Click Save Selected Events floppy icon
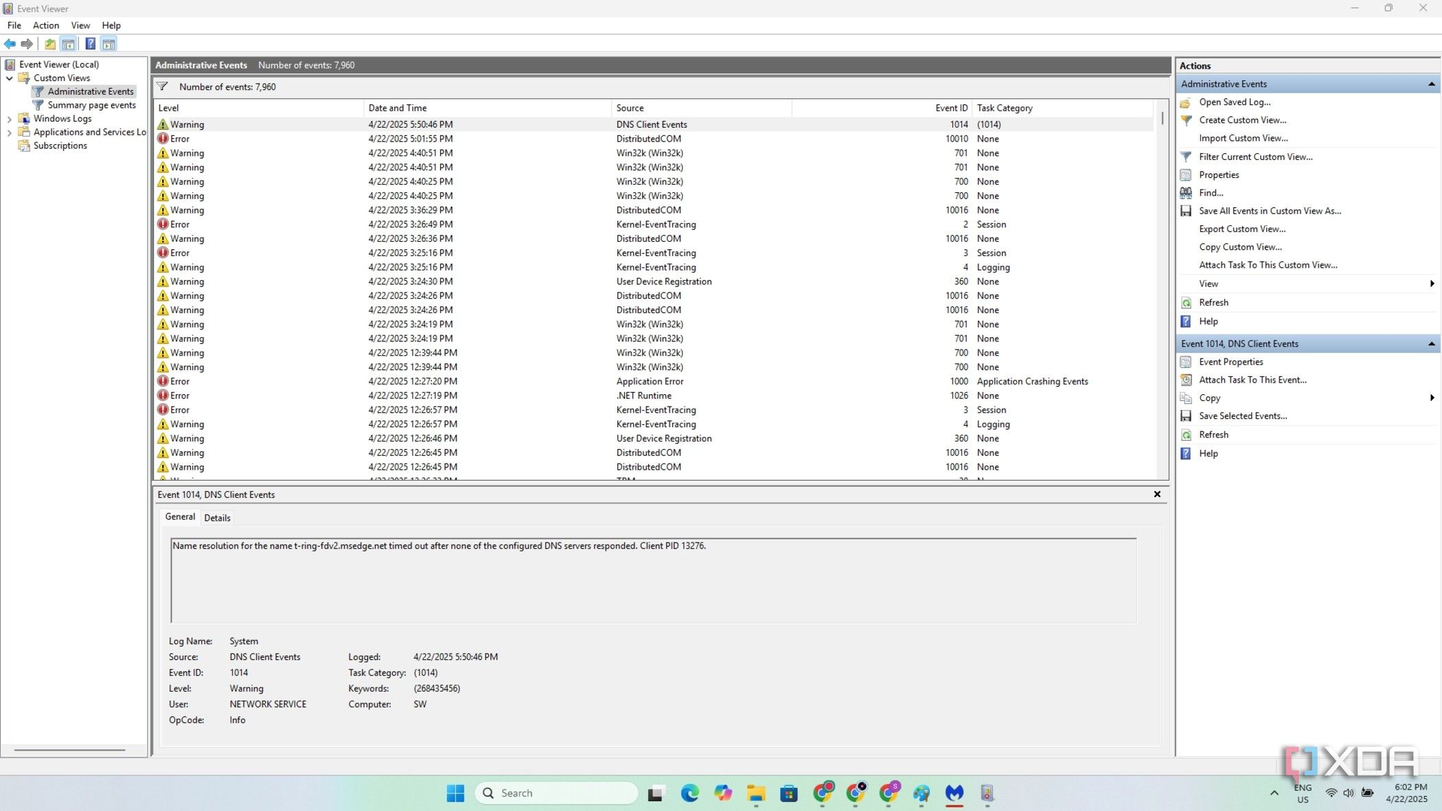Image resolution: width=1442 pixels, height=811 pixels. pos(1186,416)
